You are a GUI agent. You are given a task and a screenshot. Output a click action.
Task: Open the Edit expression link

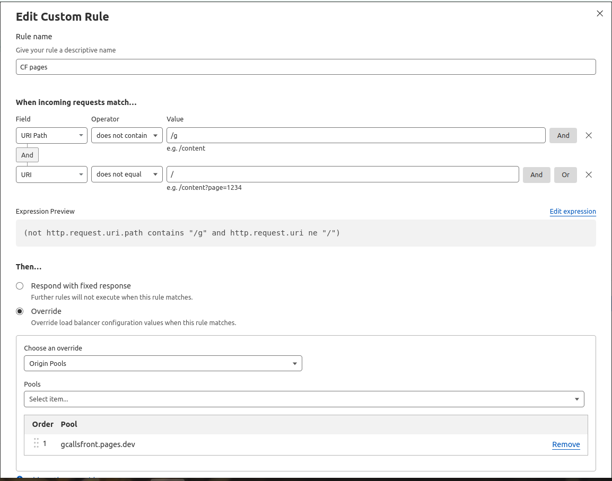point(572,211)
